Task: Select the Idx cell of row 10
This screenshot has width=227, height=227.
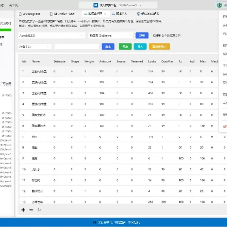Action: [24, 169]
